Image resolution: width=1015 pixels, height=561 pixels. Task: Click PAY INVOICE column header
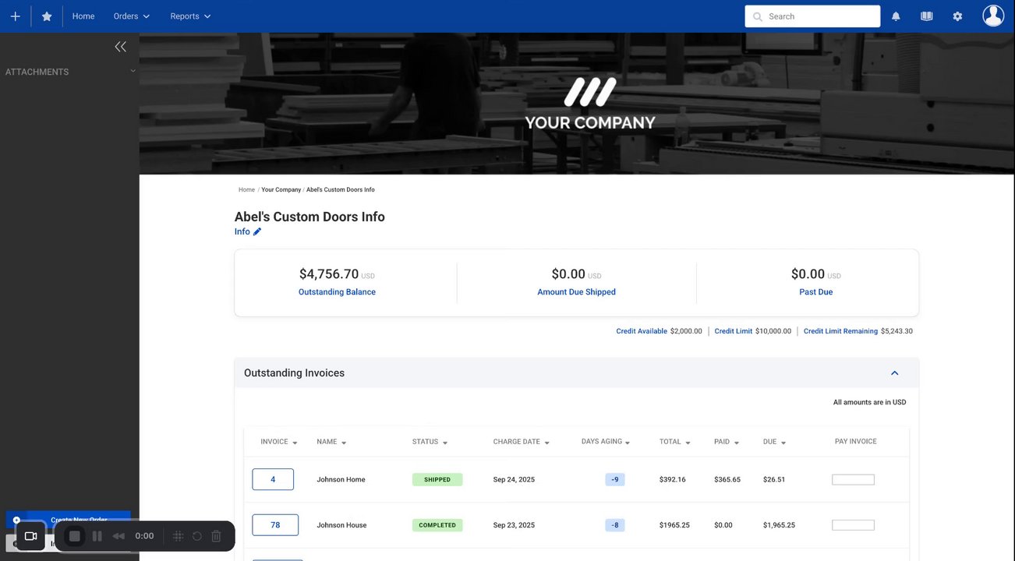pos(855,442)
